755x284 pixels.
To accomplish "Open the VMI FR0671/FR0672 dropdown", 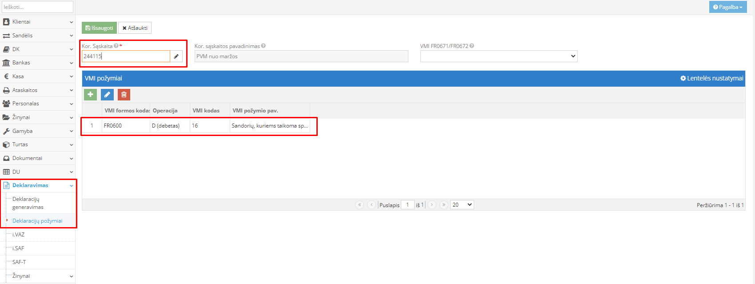I will [x=499, y=56].
